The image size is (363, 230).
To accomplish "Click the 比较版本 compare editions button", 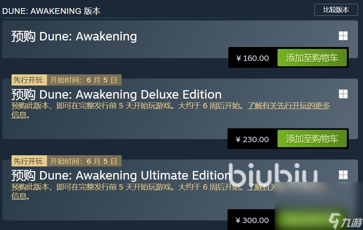I will click(x=336, y=10).
